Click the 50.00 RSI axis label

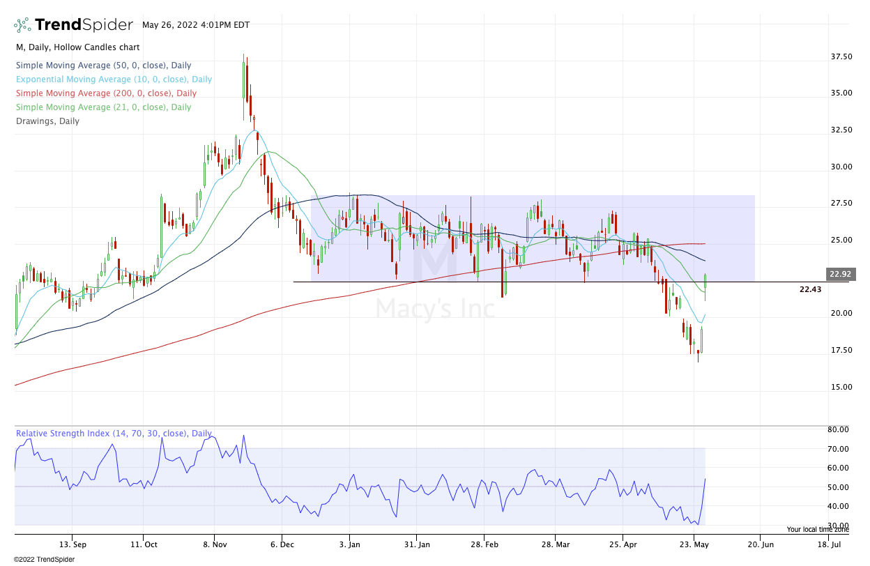[x=839, y=488]
